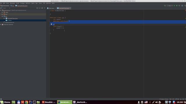This screenshot has width=186, height=104.
Task: Open the Project Structure icon
Action: (182, 6)
